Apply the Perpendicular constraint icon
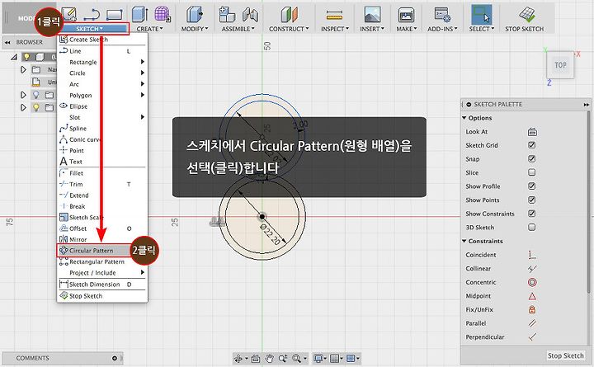 coord(532,336)
